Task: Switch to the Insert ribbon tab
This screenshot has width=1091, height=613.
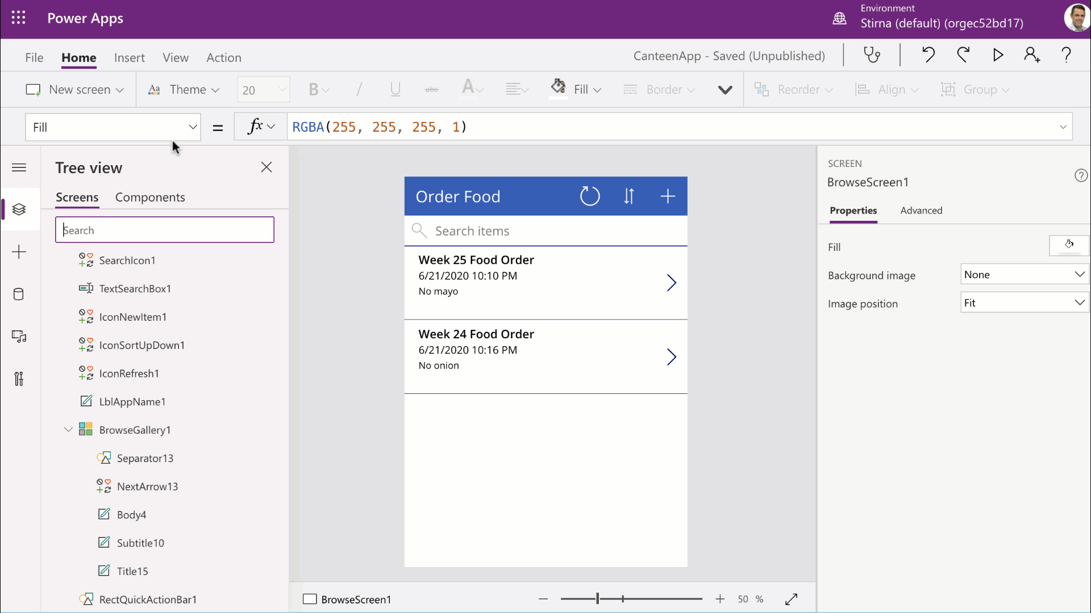Action: point(129,57)
